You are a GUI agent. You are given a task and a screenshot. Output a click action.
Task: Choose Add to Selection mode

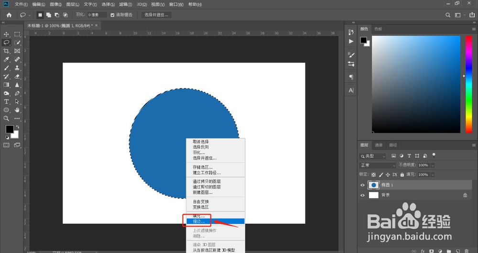(48, 15)
